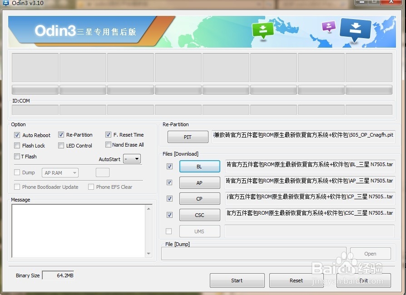
Task: Click the AP firmware button
Action: [x=199, y=182]
